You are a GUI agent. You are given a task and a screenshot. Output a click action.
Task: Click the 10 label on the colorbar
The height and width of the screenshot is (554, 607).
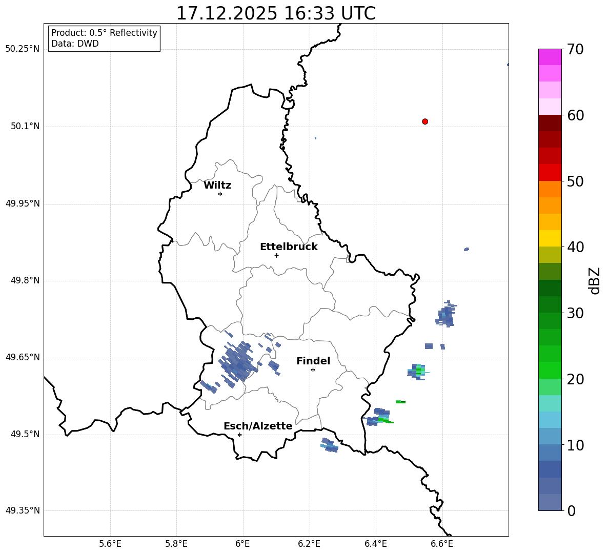click(x=575, y=445)
